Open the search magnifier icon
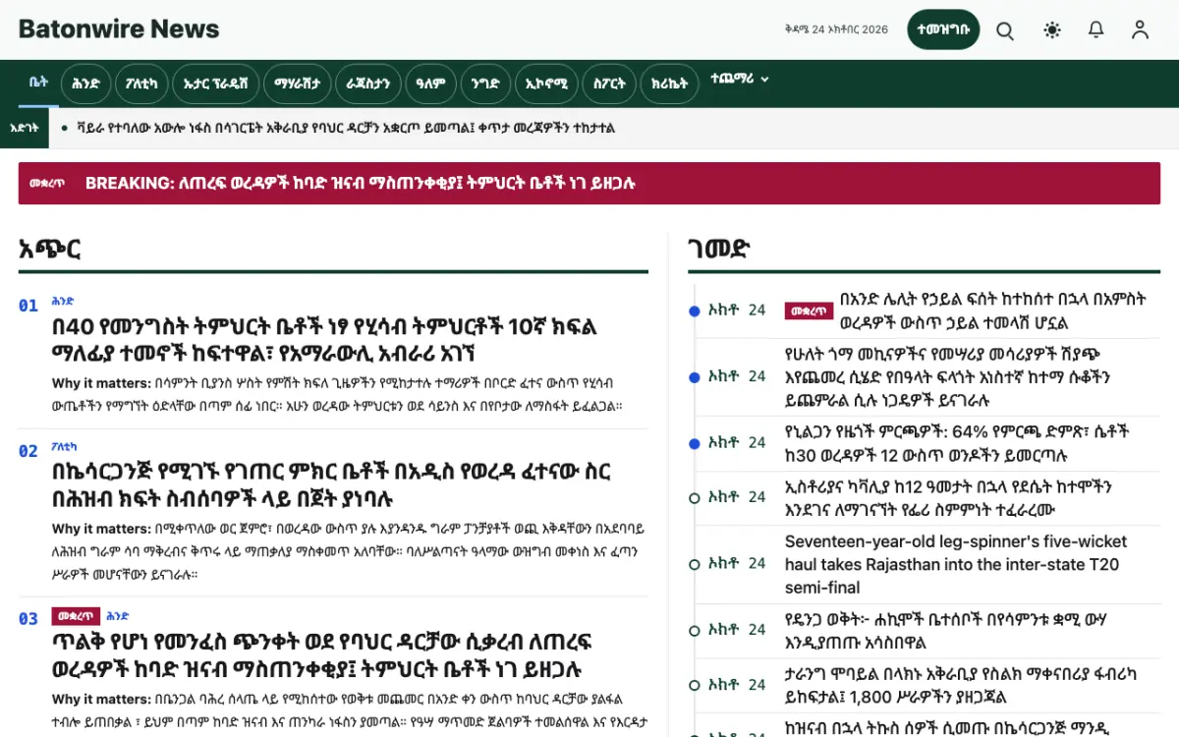 (1005, 30)
